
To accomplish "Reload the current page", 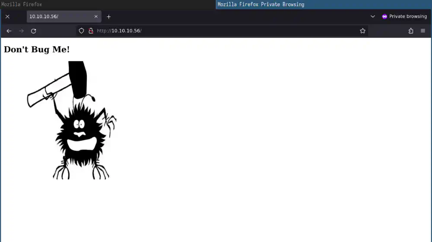I will click(x=33, y=31).
